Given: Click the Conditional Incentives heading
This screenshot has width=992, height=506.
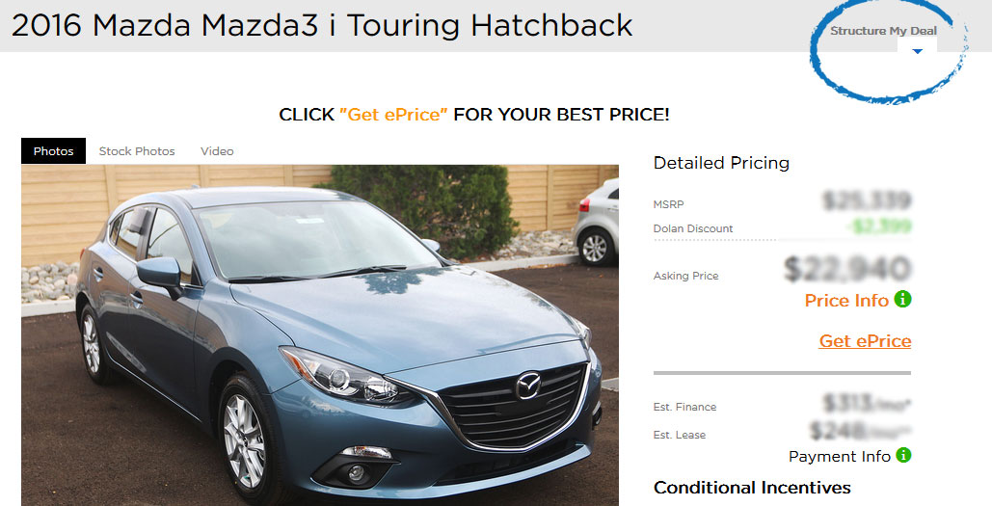Looking at the screenshot, I should [x=752, y=488].
